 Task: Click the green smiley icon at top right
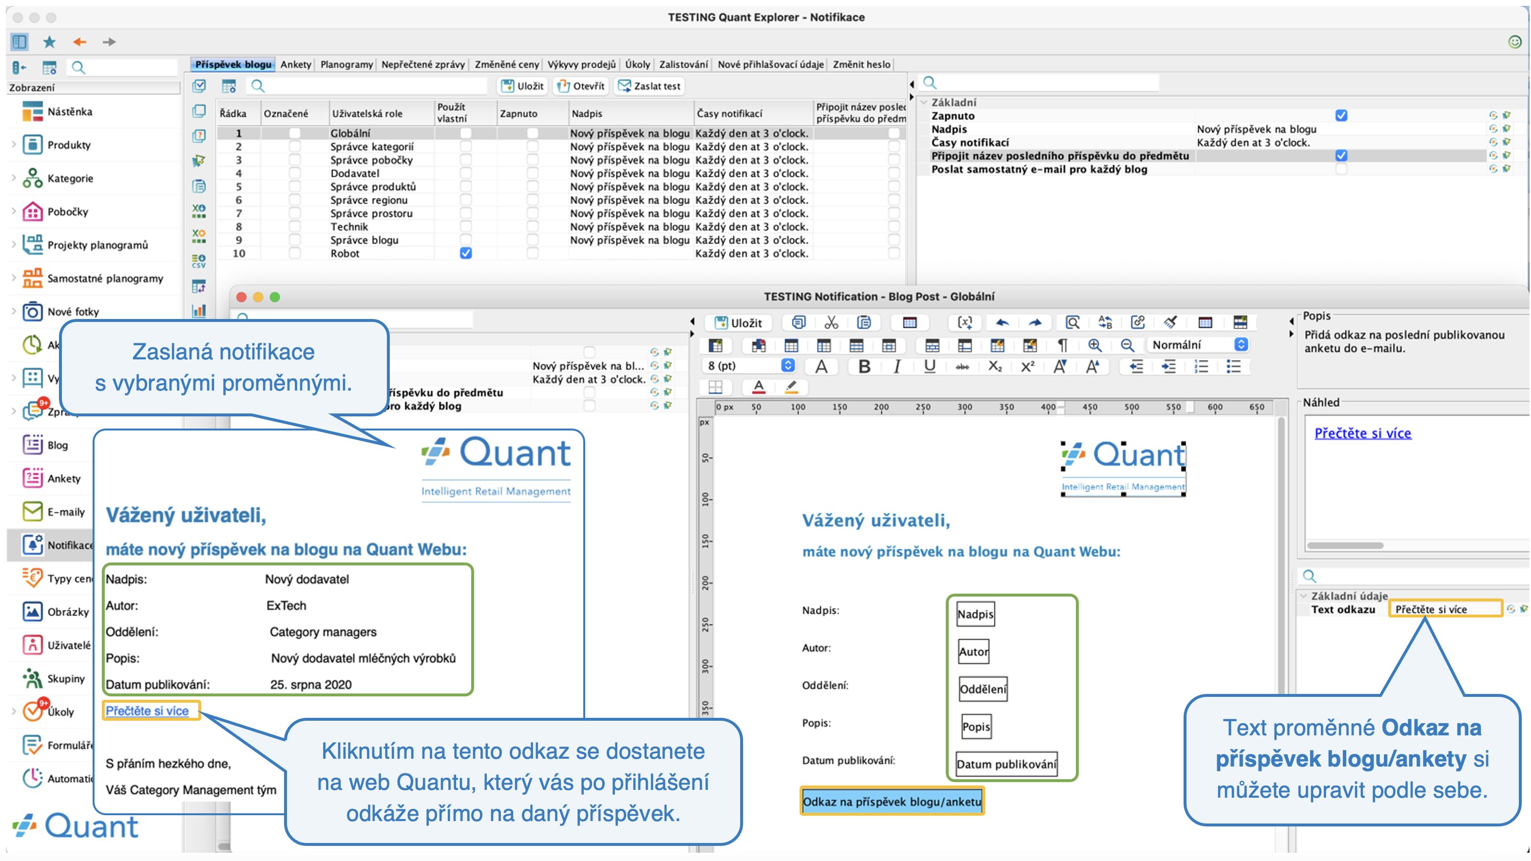click(1515, 41)
